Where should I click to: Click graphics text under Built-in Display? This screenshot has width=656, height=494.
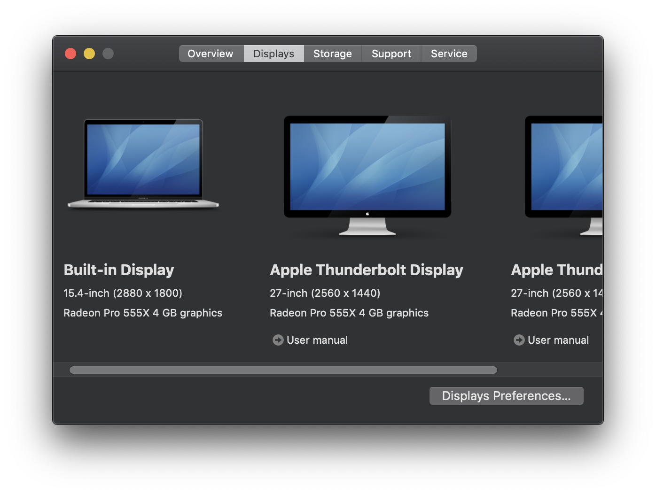coord(143,313)
